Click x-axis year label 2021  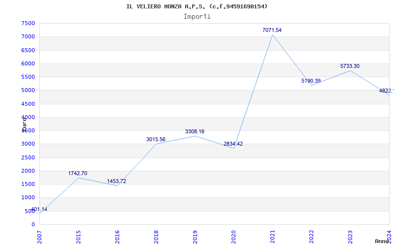coord(272,237)
